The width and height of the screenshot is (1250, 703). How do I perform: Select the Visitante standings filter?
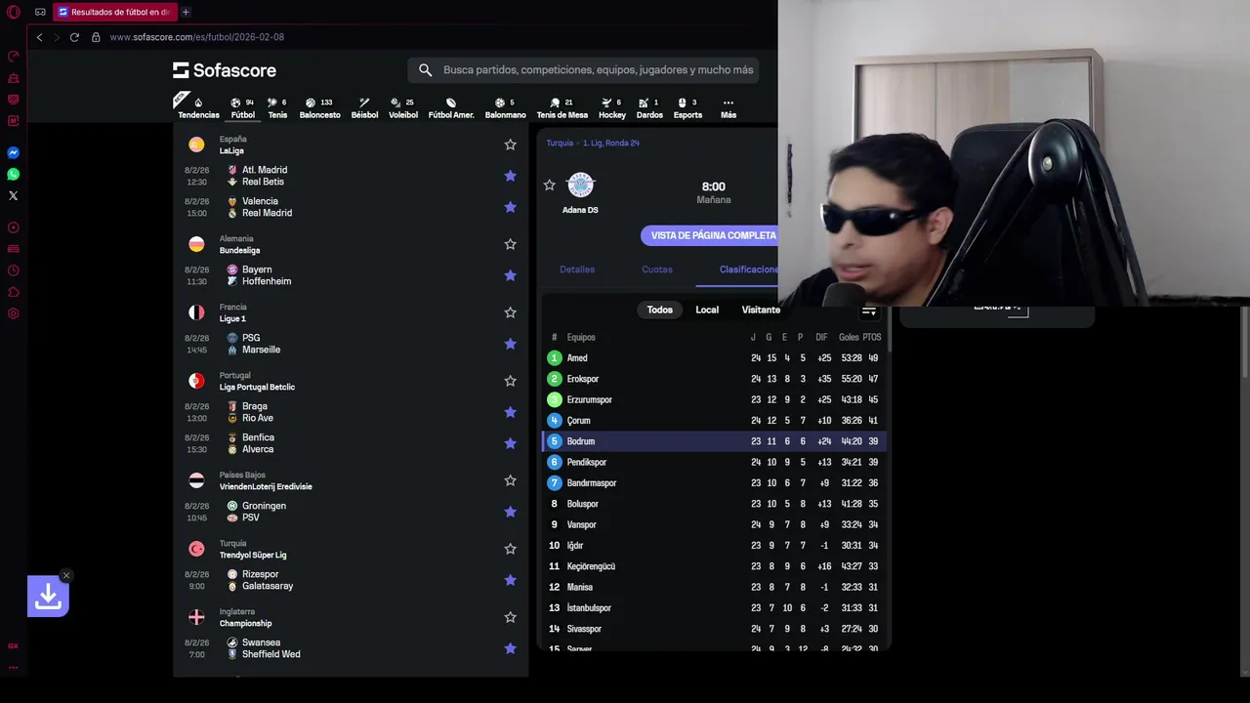(x=761, y=310)
